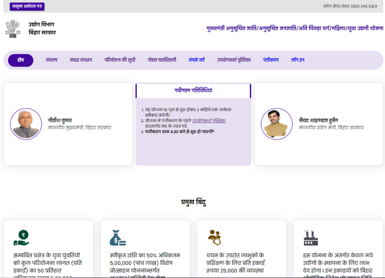Click the rupee coin in hand icon
This screenshot has width=385, height=278.
pos(22,237)
